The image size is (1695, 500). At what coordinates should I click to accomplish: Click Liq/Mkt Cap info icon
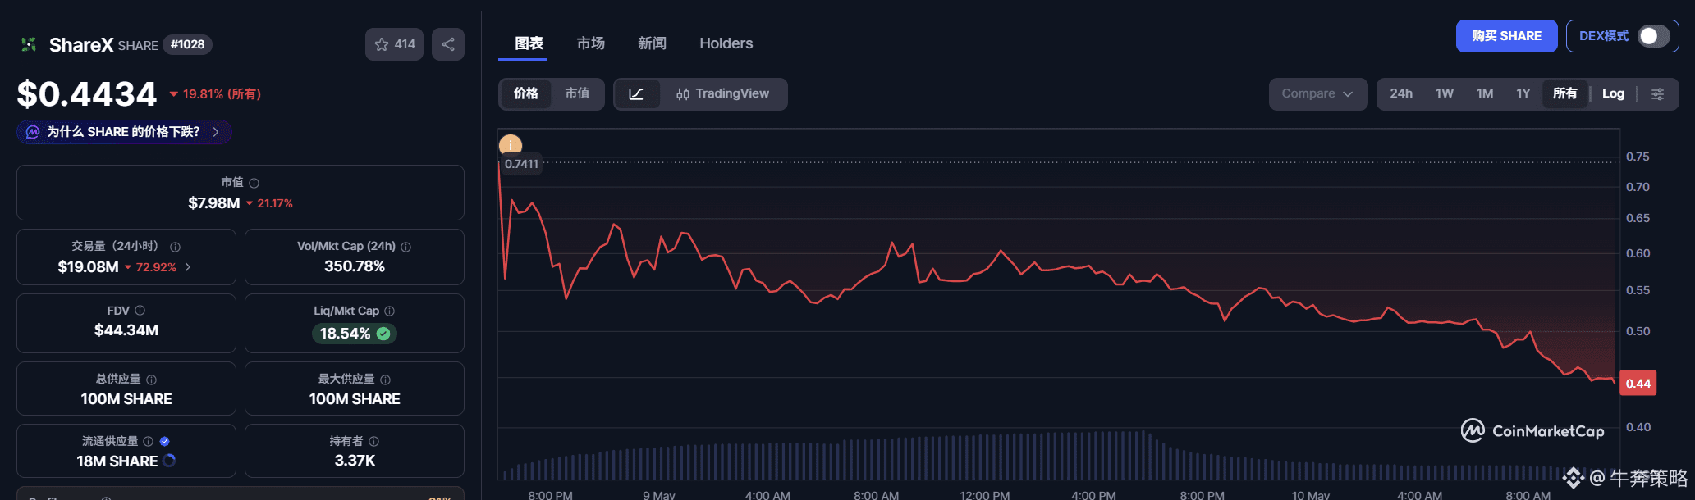click(x=390, y=311)
